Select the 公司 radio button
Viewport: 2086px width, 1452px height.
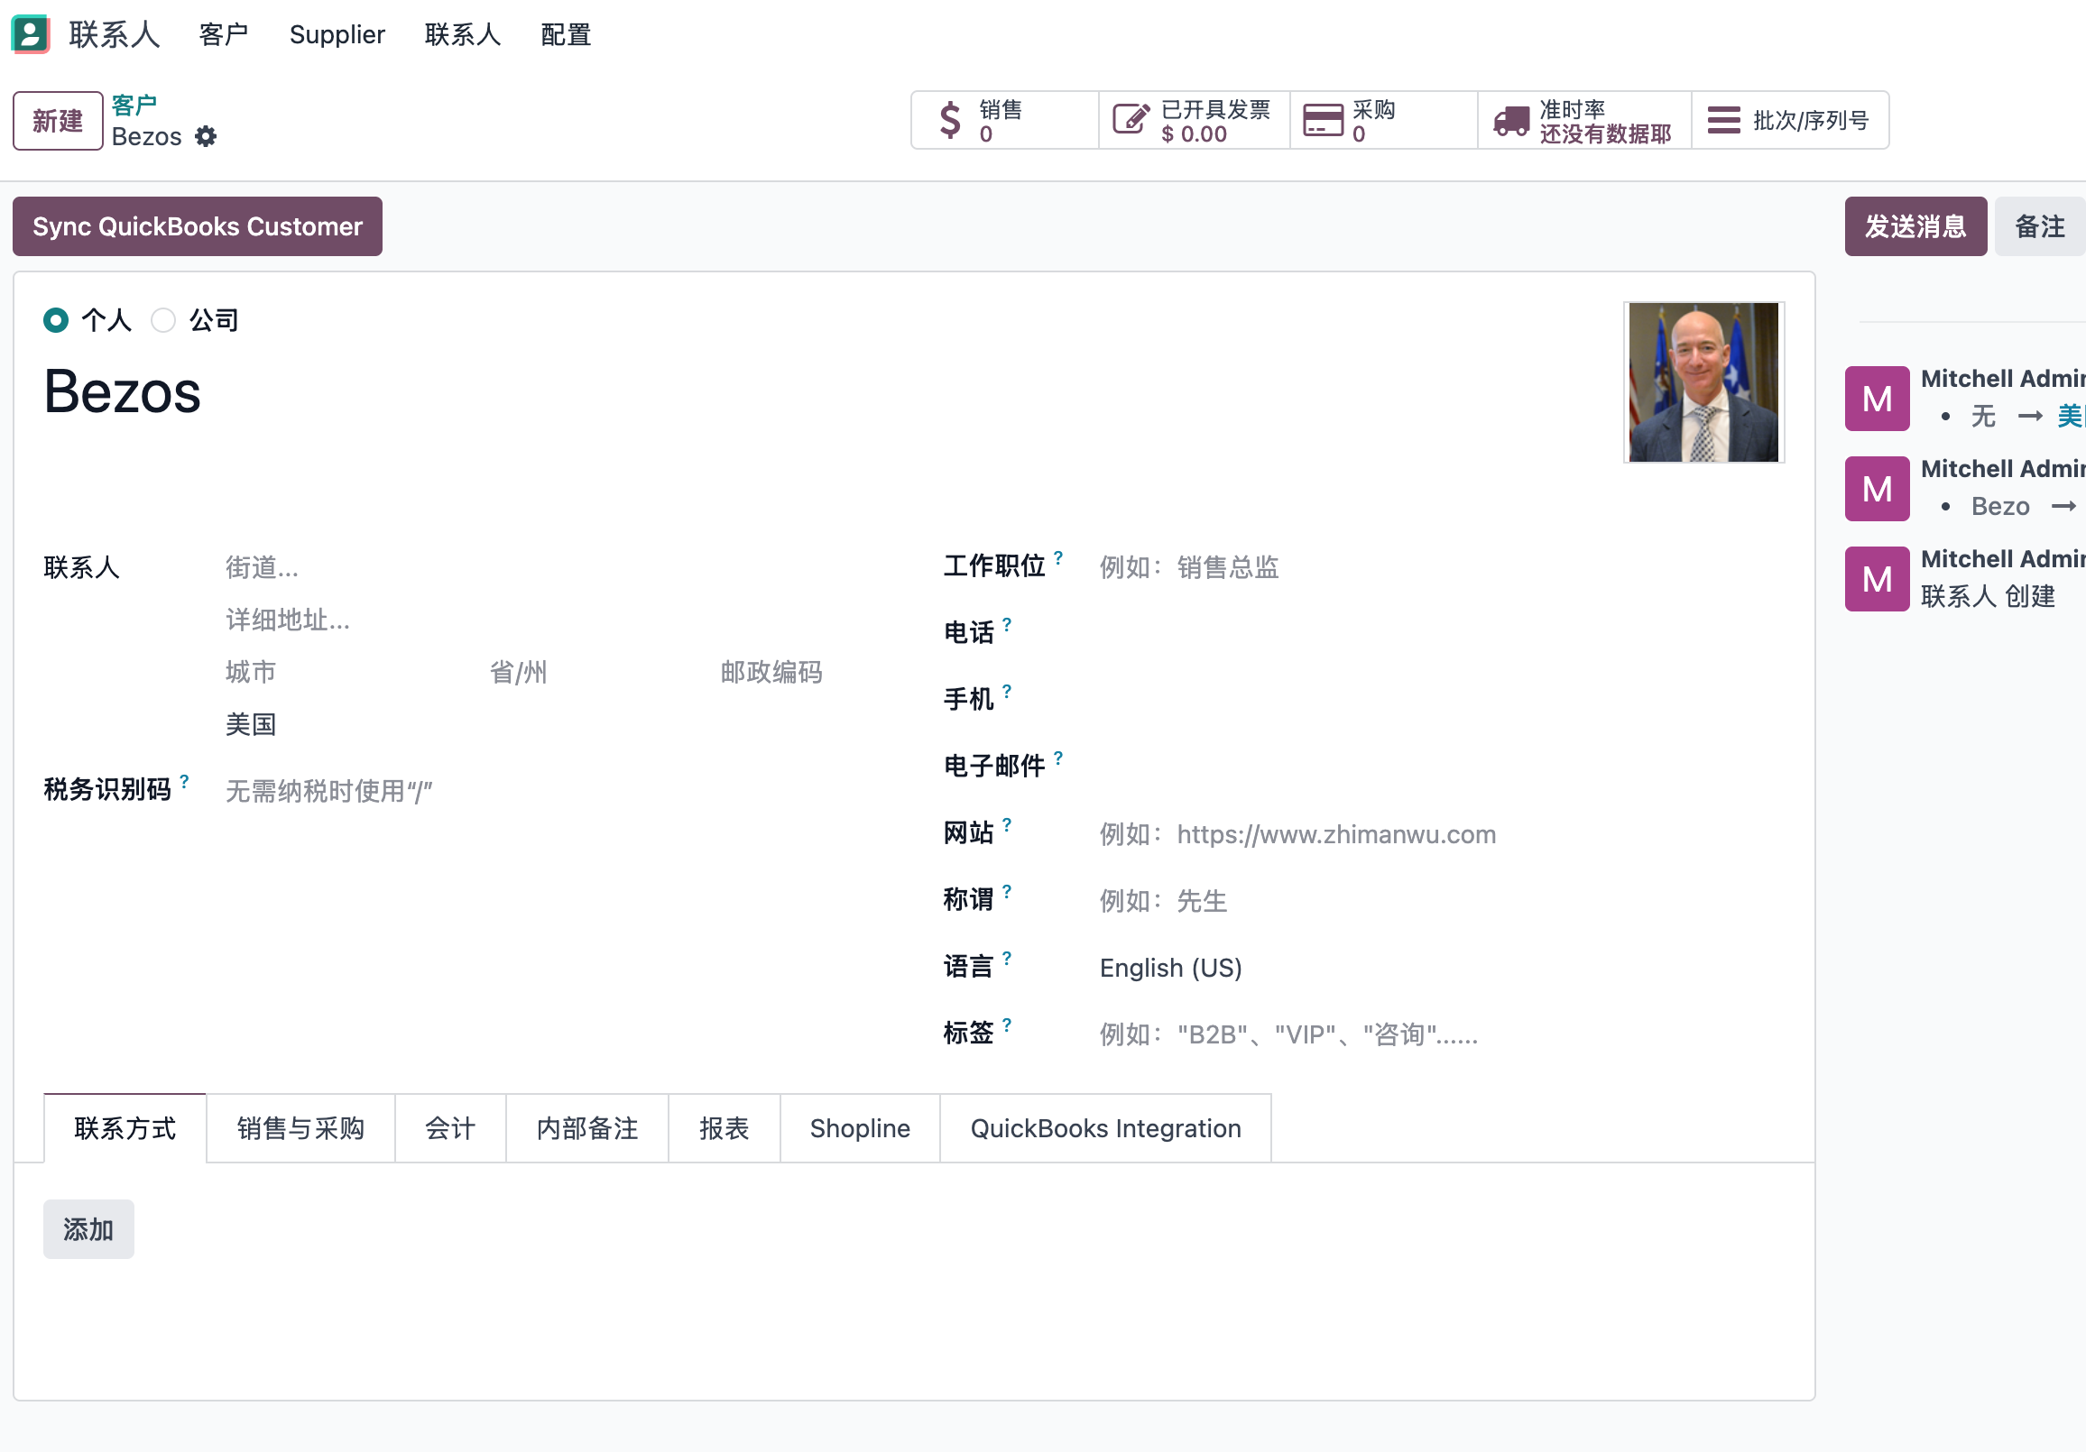click(x=162, y=319)
